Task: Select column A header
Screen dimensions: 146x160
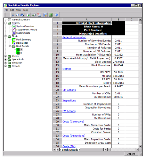Action: (87, 20)
